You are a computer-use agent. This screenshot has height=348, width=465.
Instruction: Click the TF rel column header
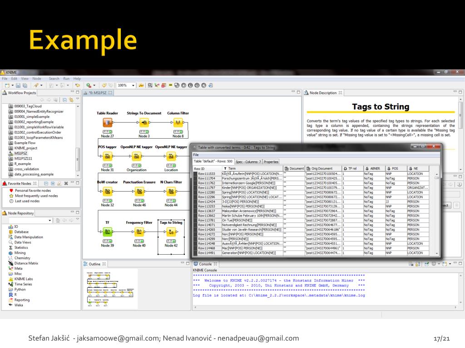[x=352, y=169]
